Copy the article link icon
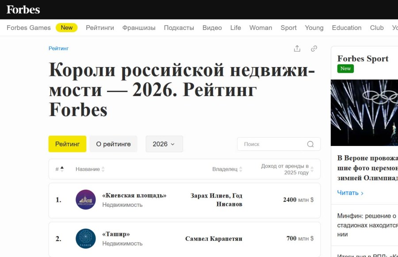Image resolution: width=398 pixels, height=257 pixels. (x=314, y=48)
